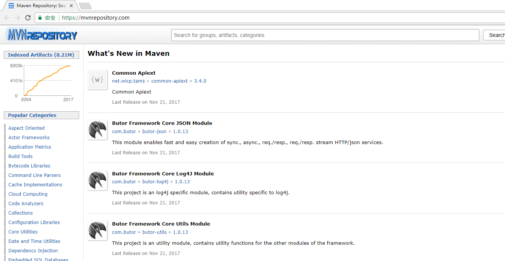This screenshot has width=505, height=261.
Task: Open the Collections category
Action: pyautogui.click(x=21, y=213)
